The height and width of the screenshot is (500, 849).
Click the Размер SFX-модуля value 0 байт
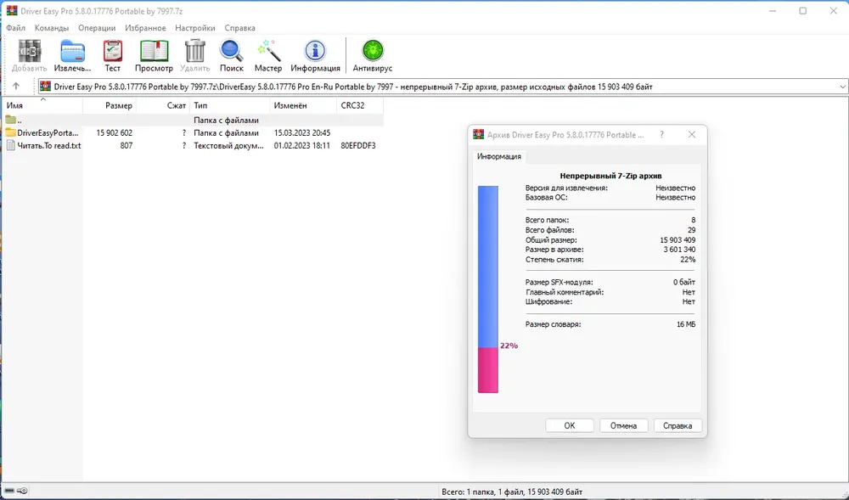pos(684,282)
